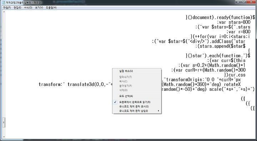Click the line containing "var curR=r+(Math.random()*300"
Screen dimensions: 257x141
pos(208,70)
